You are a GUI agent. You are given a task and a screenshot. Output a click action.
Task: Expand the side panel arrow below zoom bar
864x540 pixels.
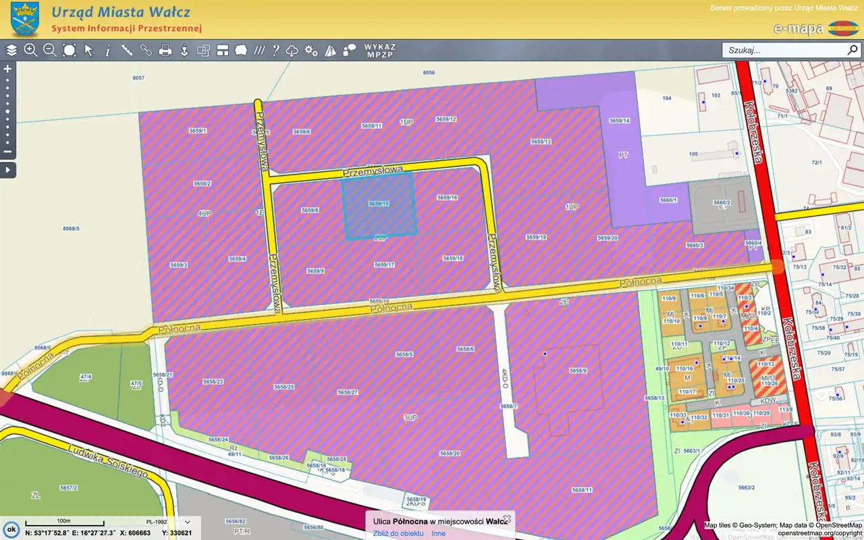click(x=8, y=170)
